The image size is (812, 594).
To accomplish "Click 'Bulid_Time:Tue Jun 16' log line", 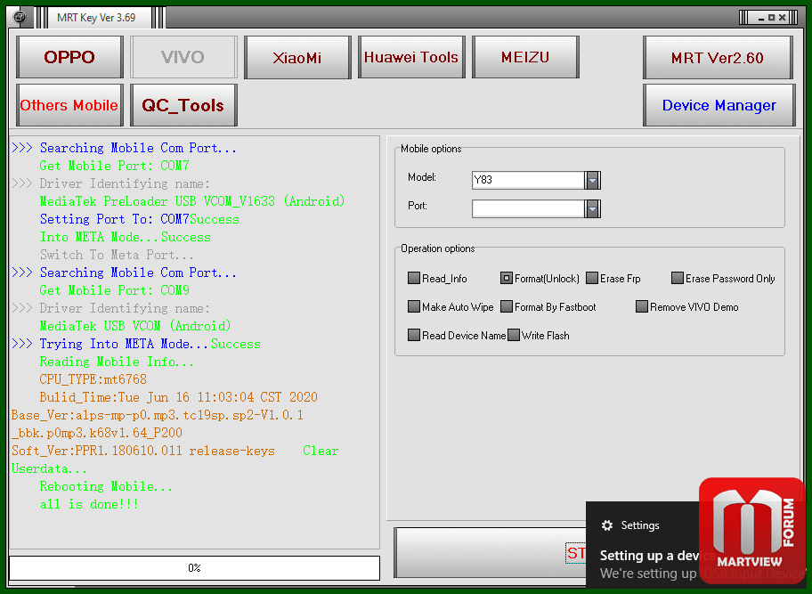I will (x=179, y=398).
